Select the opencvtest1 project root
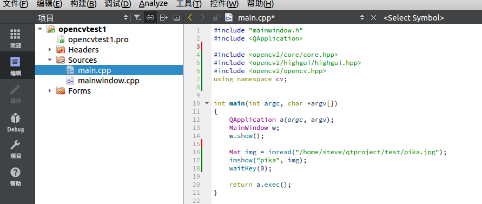This screenshot has width=482, height=204. (82, 29)
